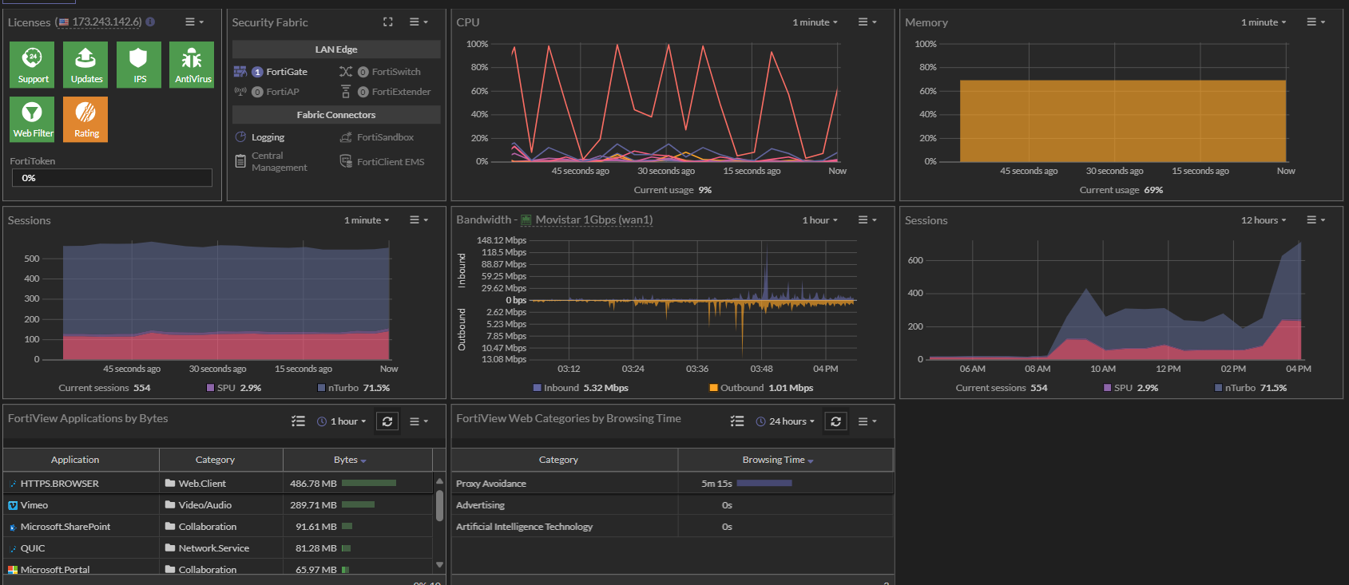The width and height of the screenshot is (1349, 585).
Task: Open FortiView Applications widget menu
Action: click(x=419, y=421)
